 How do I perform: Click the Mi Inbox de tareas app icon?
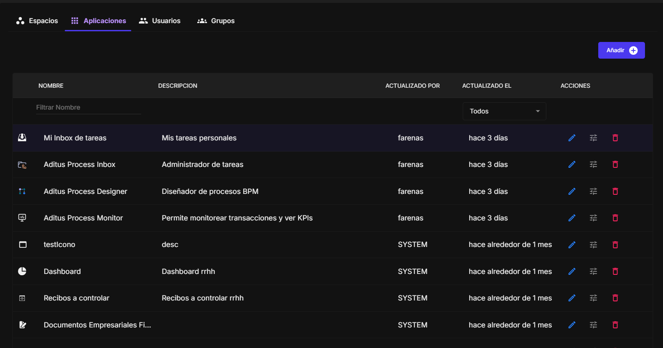click(22, 137)
